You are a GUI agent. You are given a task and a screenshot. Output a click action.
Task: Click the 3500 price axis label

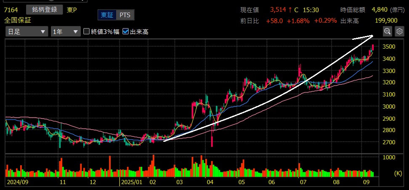pyautogui.click(x=389, y=47)
